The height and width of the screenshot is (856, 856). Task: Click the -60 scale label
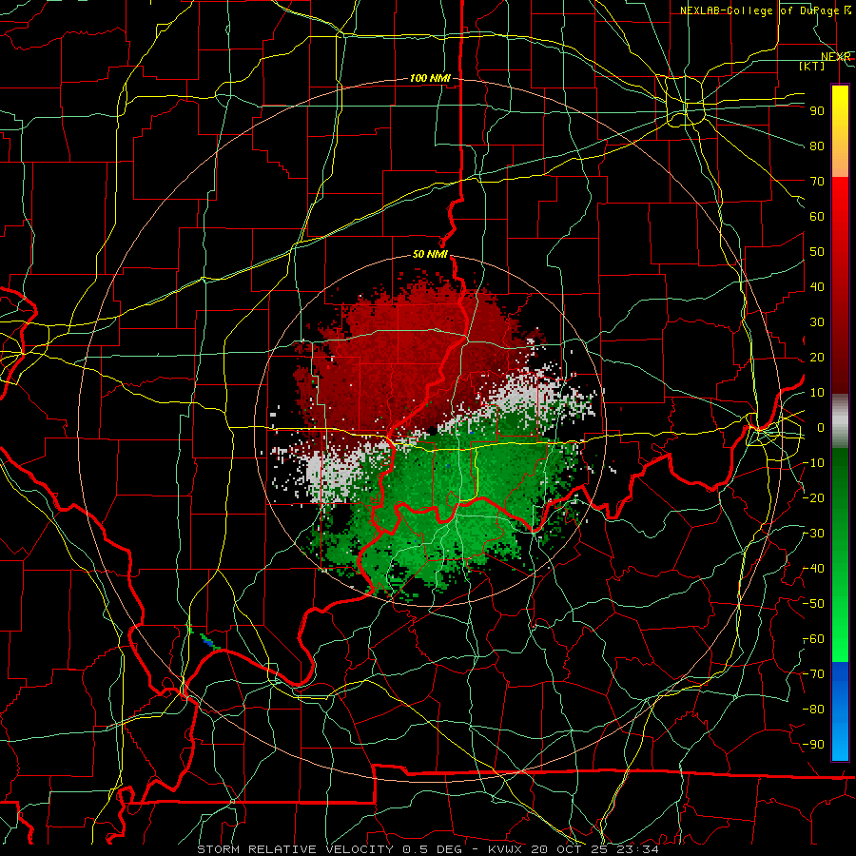click(814, 639)
